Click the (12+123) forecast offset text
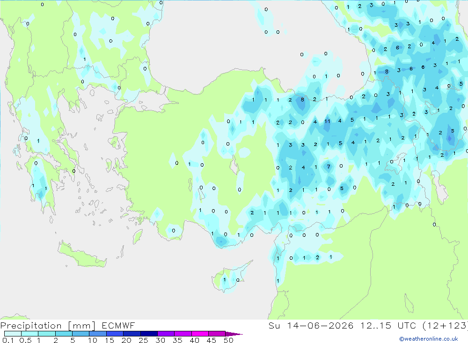 (446, 325)
